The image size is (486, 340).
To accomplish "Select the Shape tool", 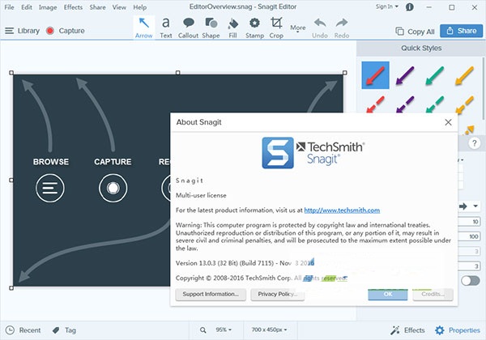I will [x=211, y=28].
